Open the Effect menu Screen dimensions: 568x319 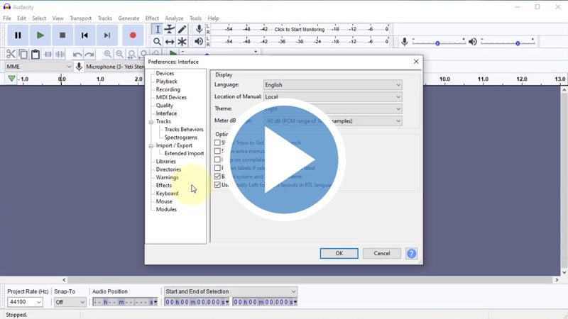click(x=152, y=18)
